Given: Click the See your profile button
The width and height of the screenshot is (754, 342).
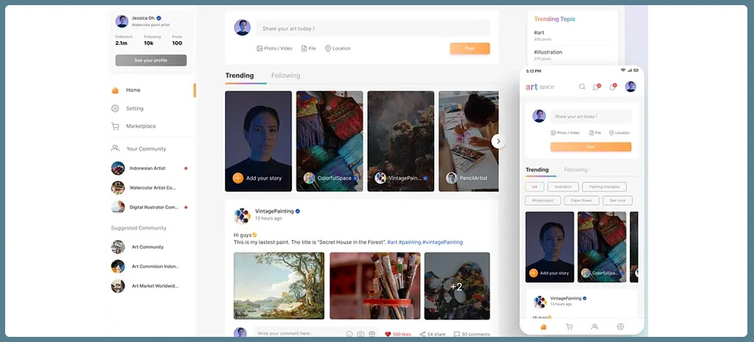Looking at the screenshot, I should click(x=151, y=60).
